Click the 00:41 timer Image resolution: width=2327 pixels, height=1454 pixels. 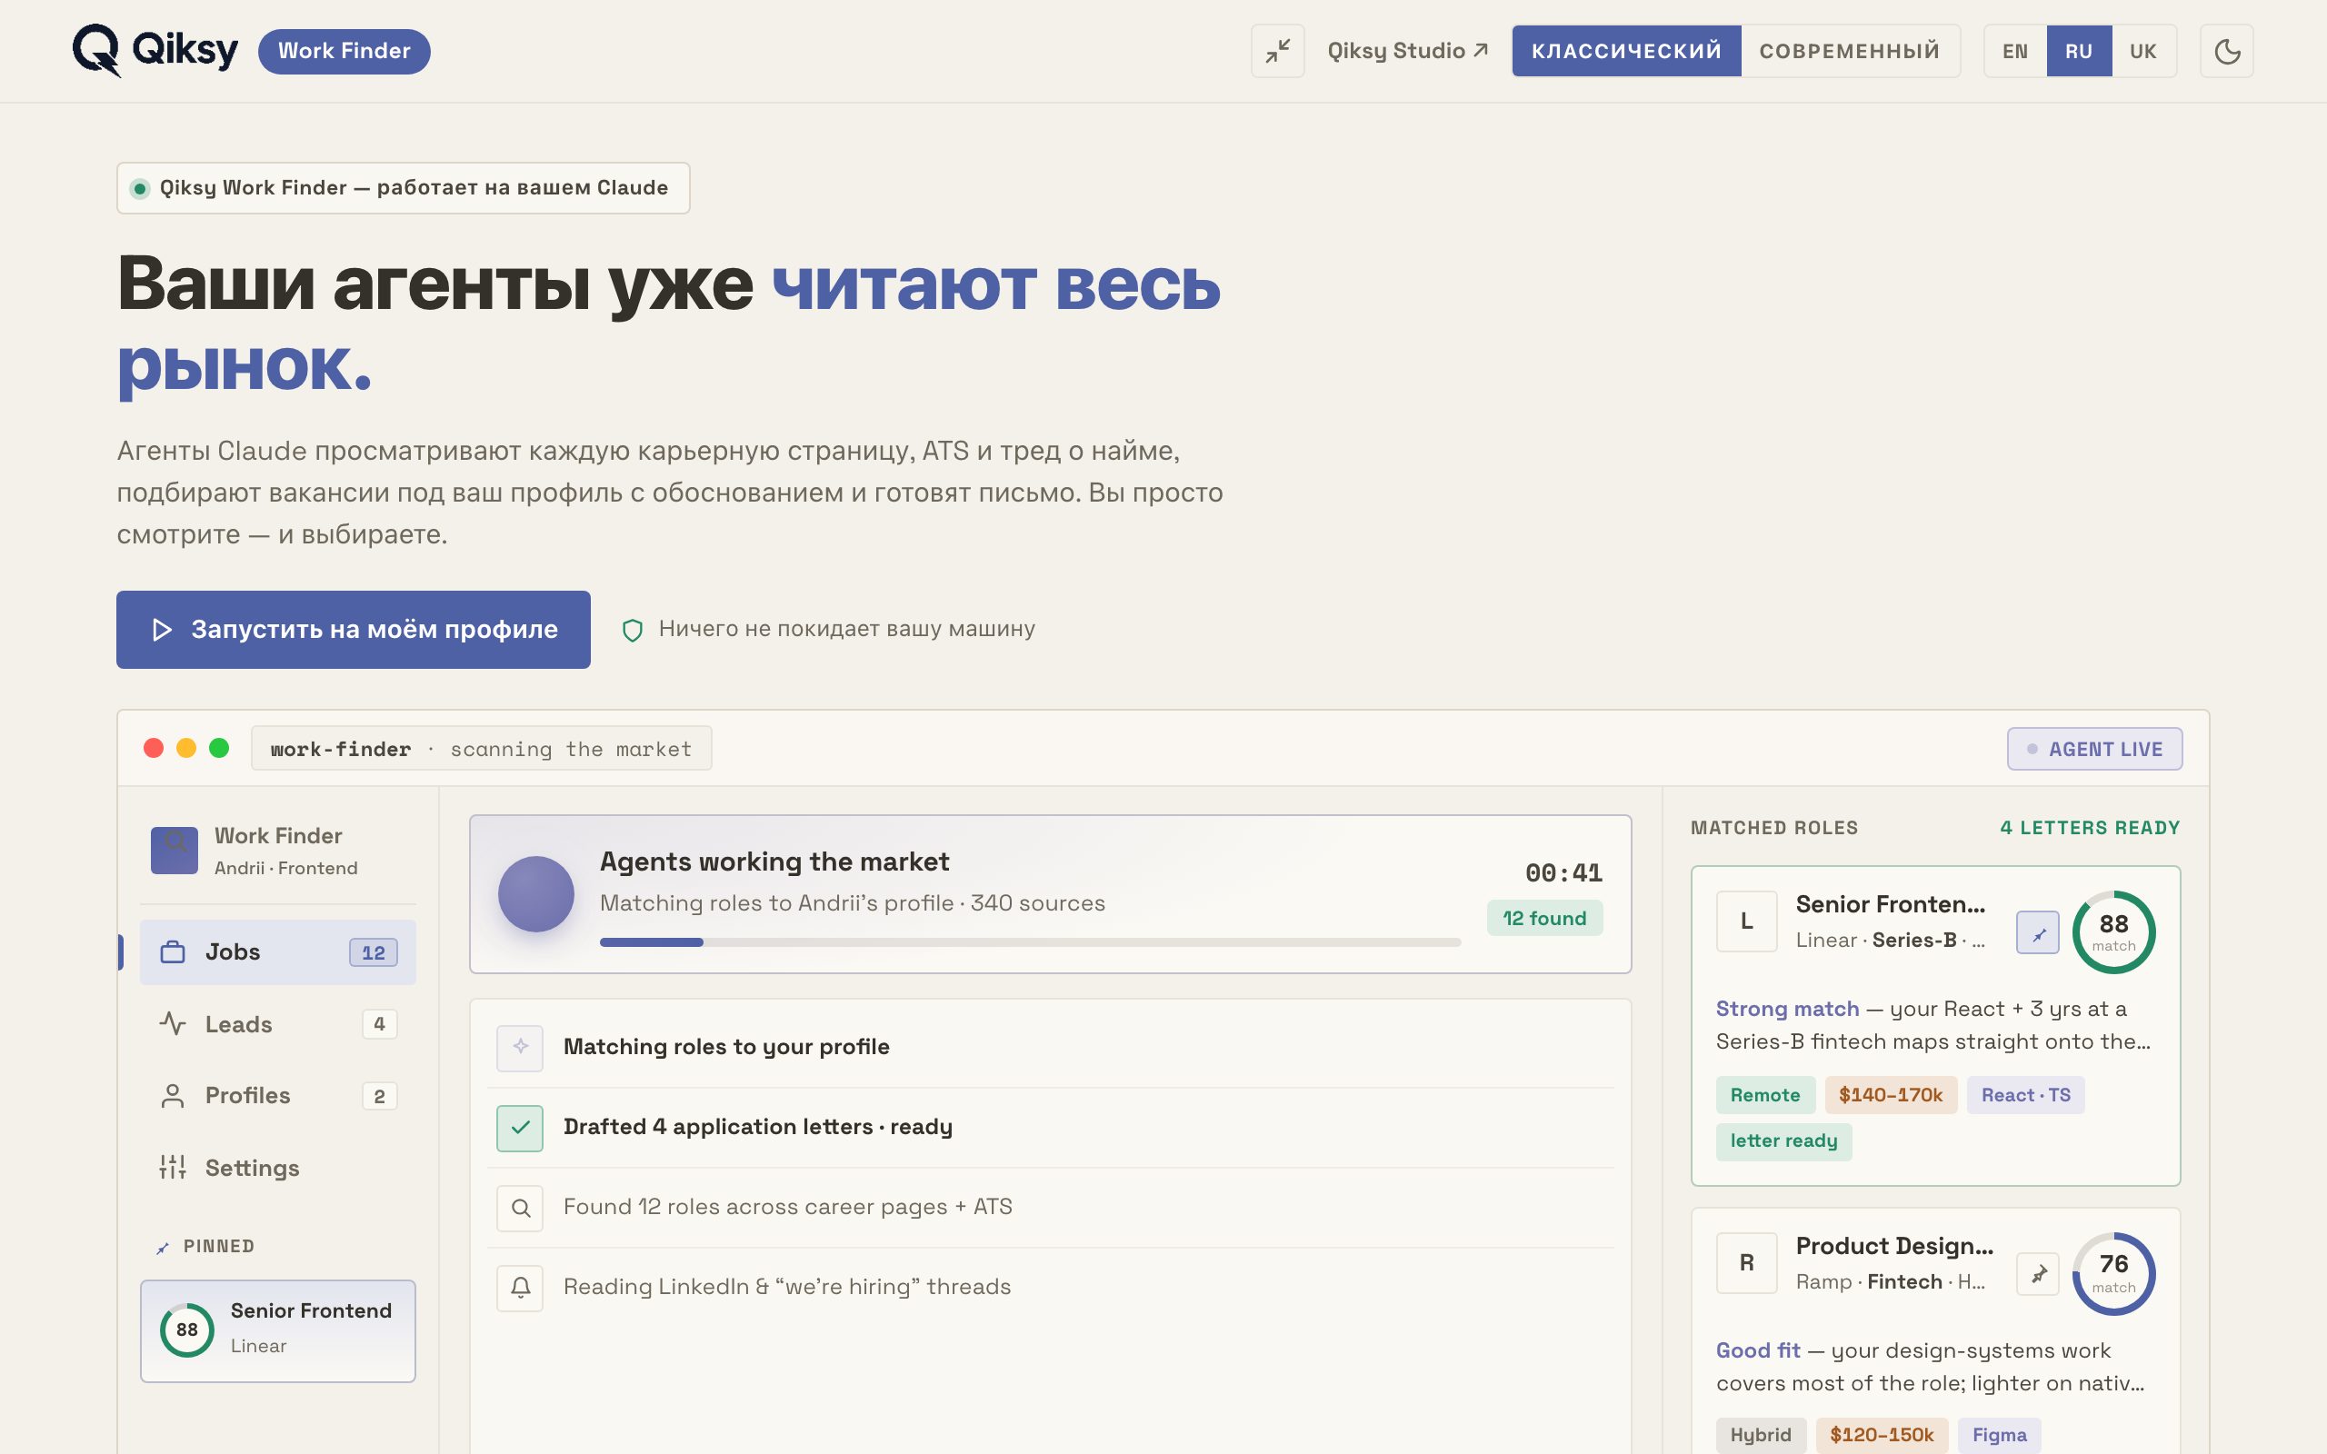pyautogui.click(x=1563, y=873)
